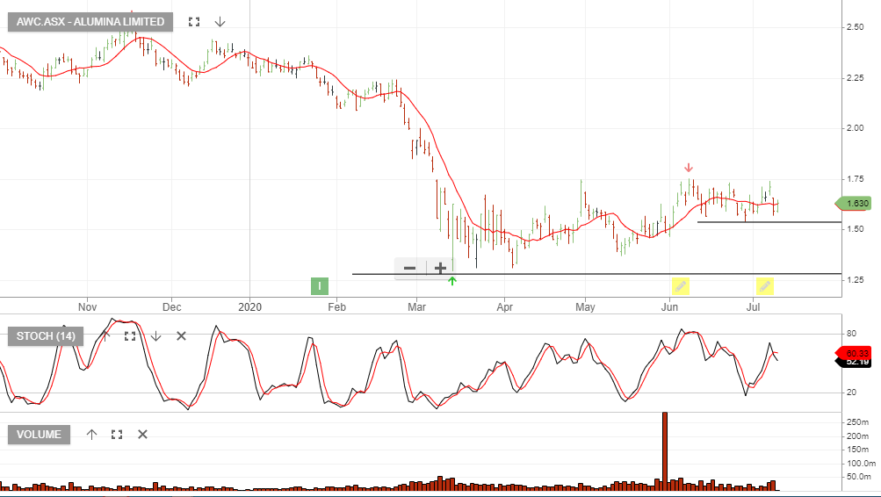This screenshot has width=881, height=497.
Task: Click the Nov date axis label
Action: tap(88, 307)
